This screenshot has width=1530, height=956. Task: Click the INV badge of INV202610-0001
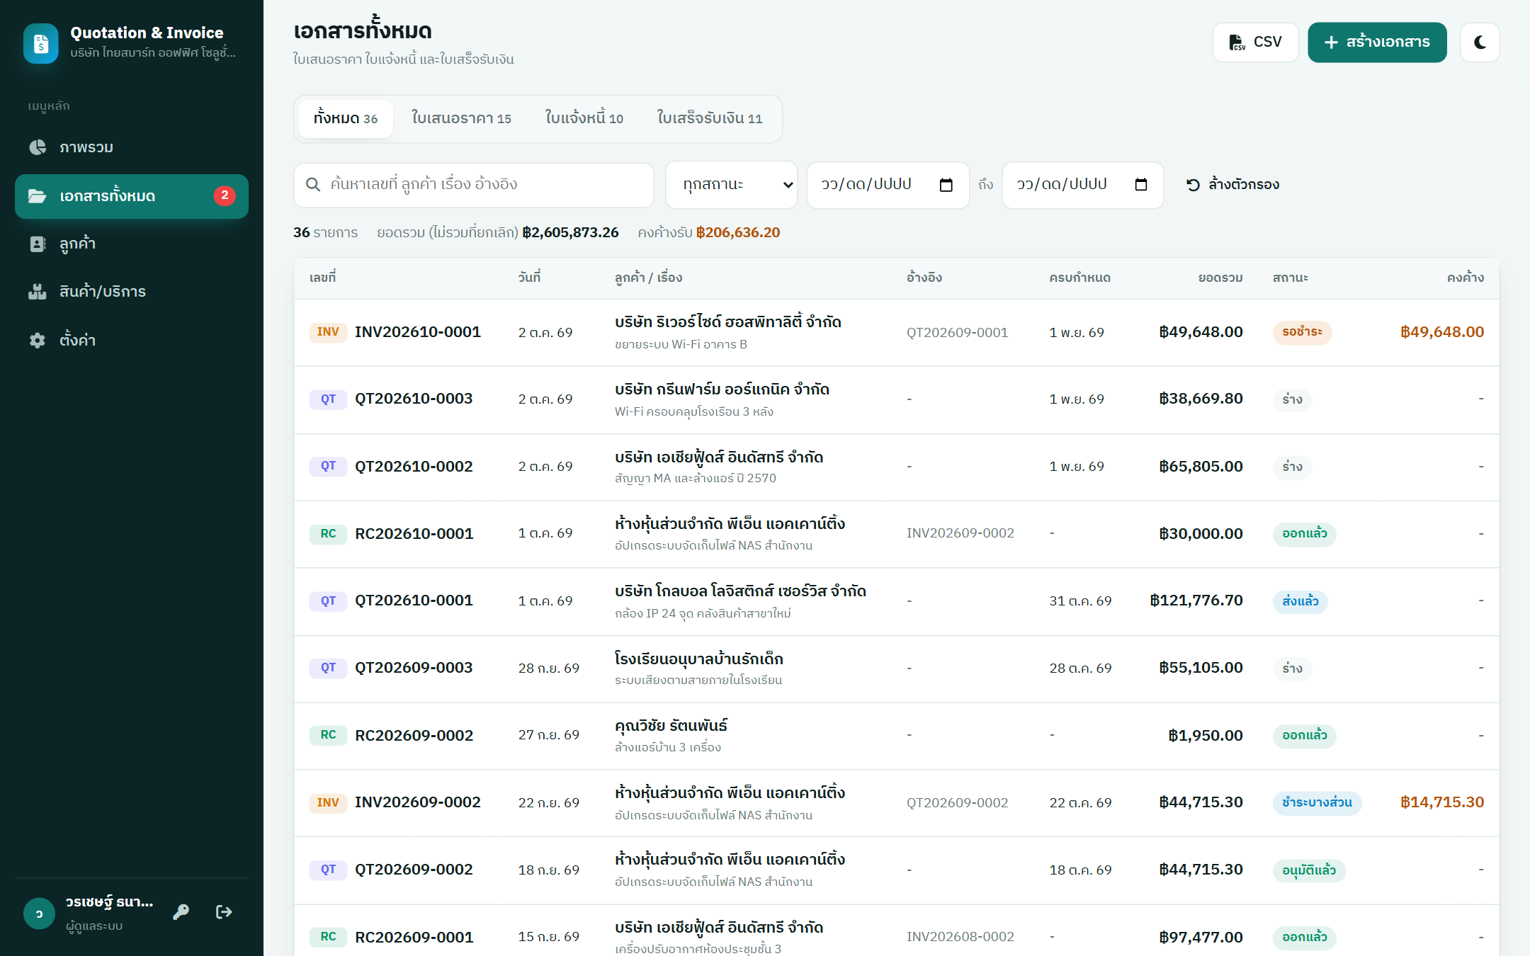coord(328,332)
